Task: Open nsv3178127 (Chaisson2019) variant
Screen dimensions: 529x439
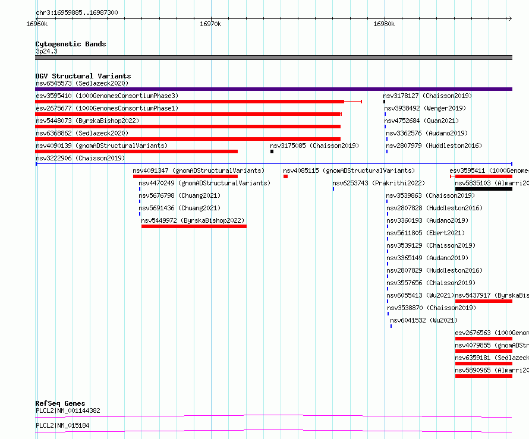Action: [x=427, y=96]
